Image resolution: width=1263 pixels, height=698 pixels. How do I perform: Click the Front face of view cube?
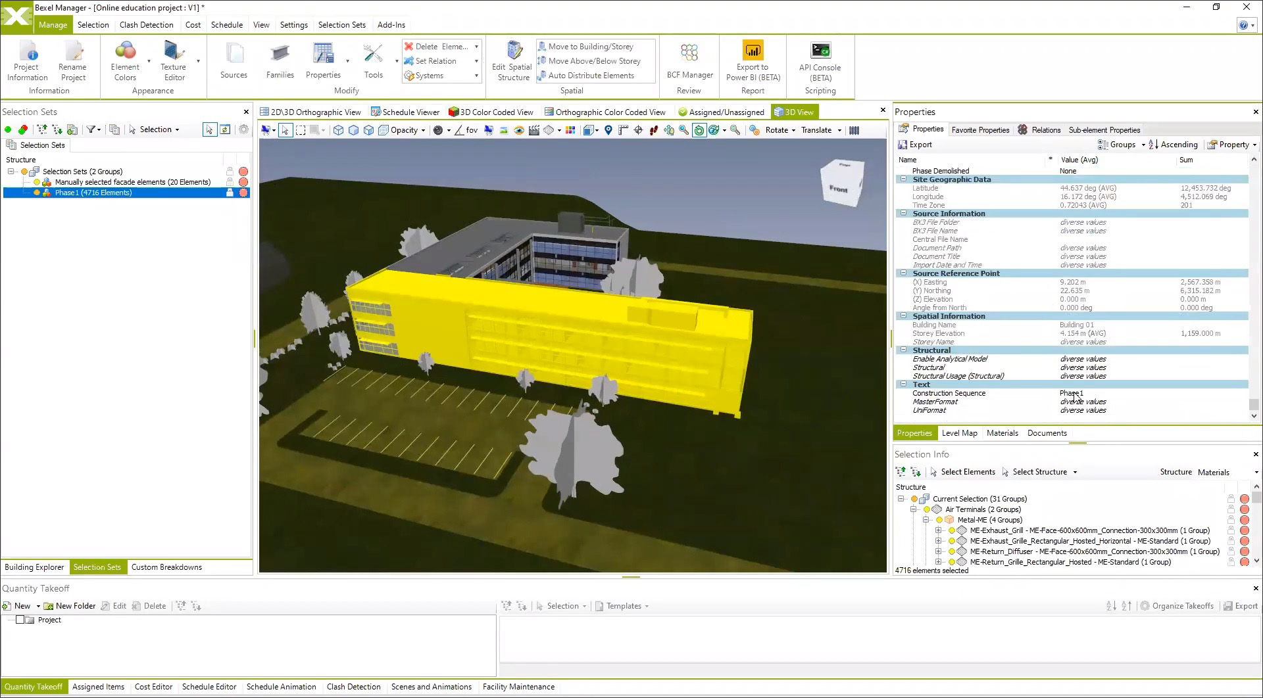(x=839, y=189)
